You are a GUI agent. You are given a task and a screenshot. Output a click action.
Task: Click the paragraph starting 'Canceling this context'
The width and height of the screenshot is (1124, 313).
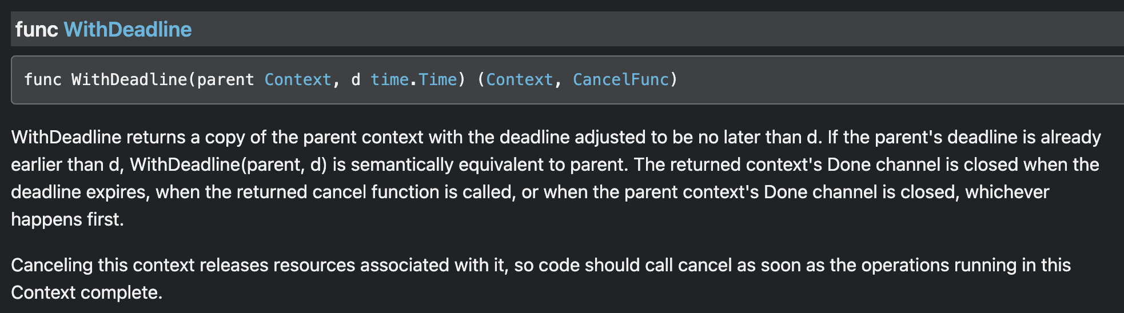541,279
